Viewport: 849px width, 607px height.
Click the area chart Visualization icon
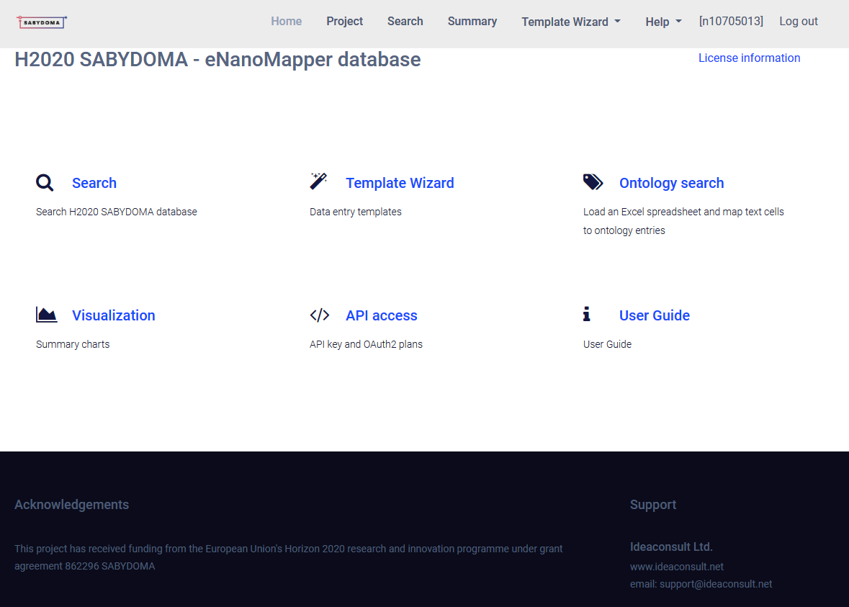tap(46, 315)
